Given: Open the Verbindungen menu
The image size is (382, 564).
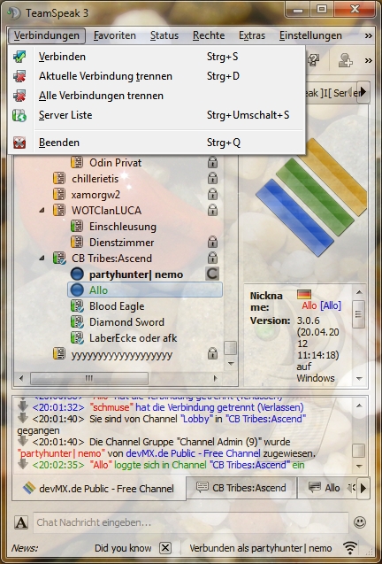Looking at the screenshot, I should click(x=46, y=35).
